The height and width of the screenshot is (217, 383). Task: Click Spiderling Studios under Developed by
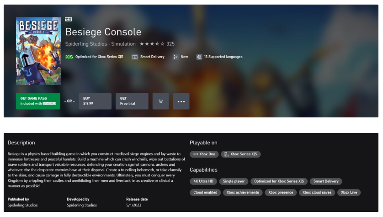pos(82,205)
